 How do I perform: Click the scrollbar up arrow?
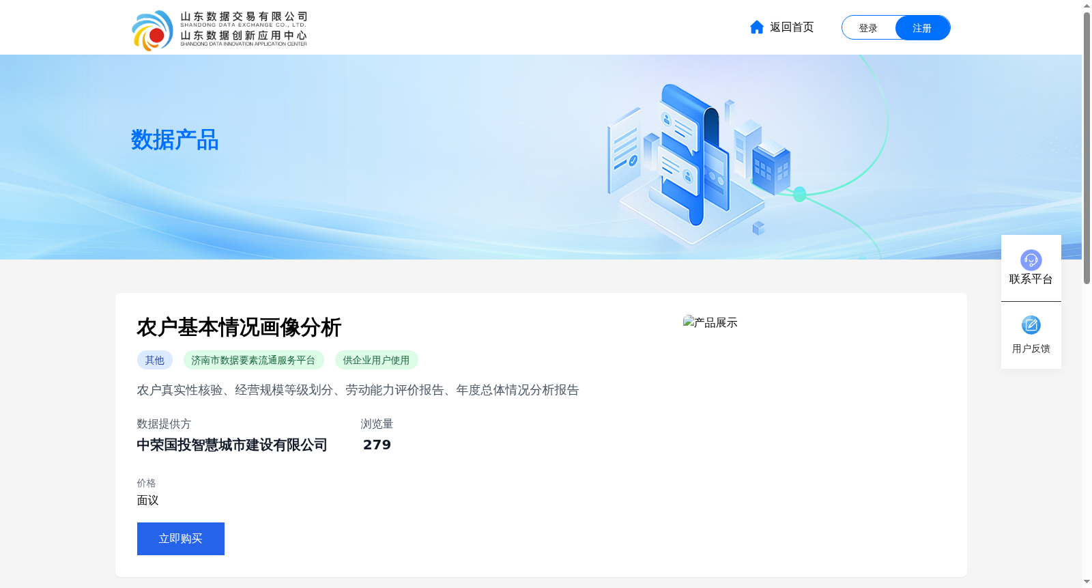click(1087, 5)
